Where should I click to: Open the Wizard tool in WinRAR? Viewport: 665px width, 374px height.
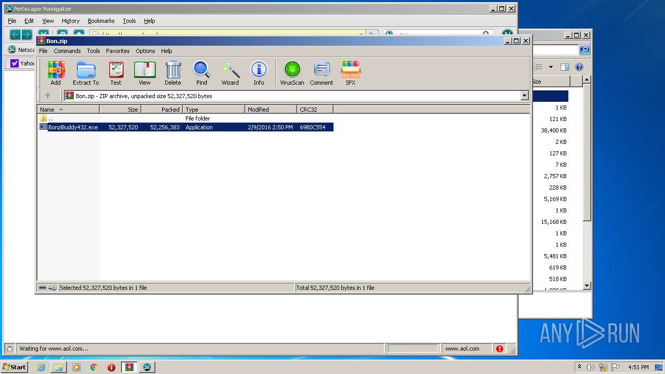pyautogui.click(x=230, y=73)
